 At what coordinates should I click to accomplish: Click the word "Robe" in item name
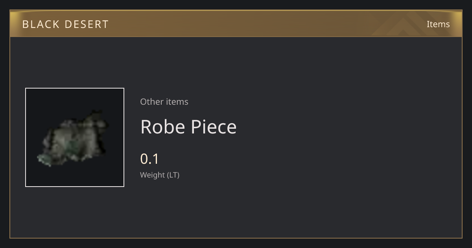click(x=163, y=127)
